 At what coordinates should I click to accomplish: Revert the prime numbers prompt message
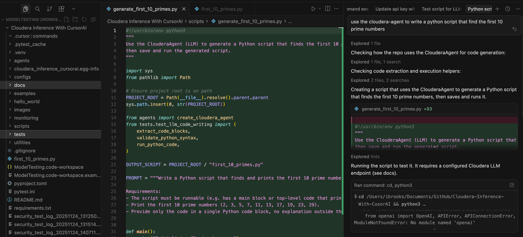[x=514, y=29]
